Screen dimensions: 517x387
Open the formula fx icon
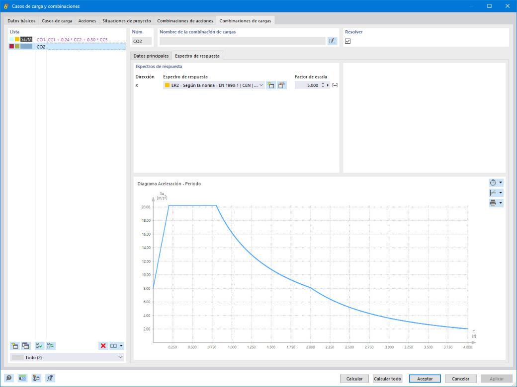50,378
